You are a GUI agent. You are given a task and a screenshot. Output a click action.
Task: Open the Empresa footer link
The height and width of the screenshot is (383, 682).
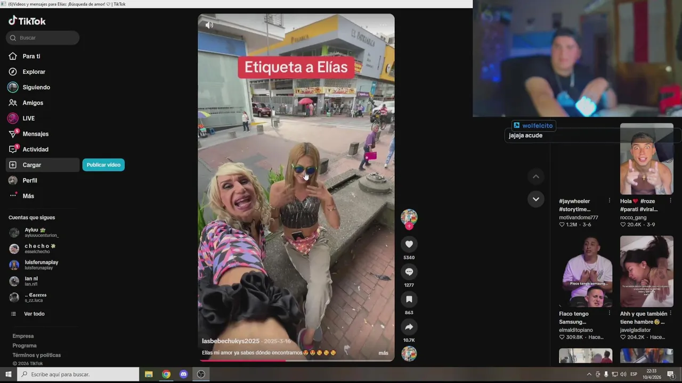point(23,336)
